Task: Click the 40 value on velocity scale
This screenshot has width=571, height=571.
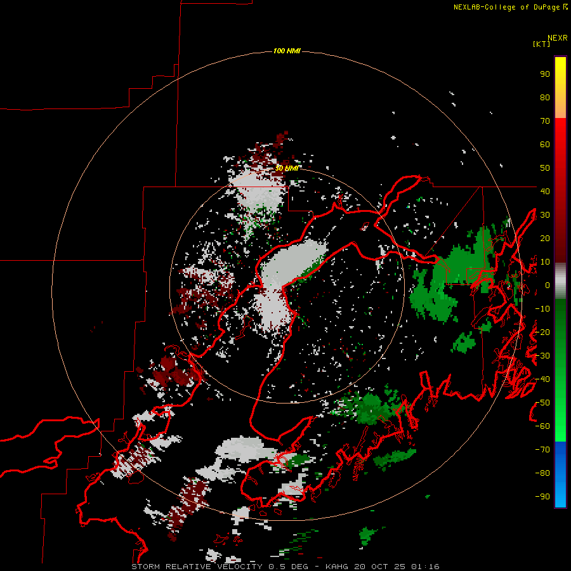Action: tap(545, 192)
